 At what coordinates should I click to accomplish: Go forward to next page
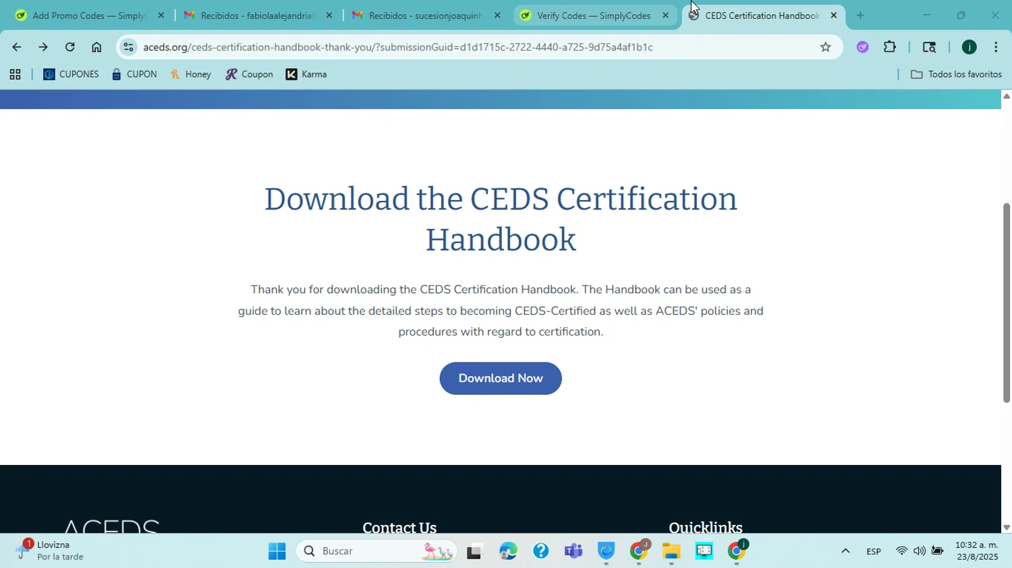click(43, 47)
